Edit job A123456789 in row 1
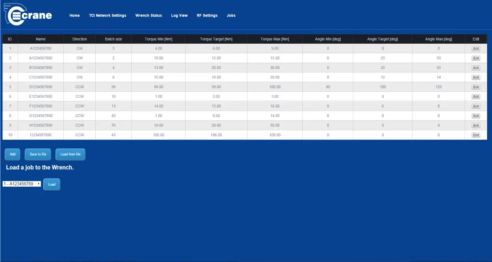The height and width of the screenshot is (262, 492). (x=476, y=48)
